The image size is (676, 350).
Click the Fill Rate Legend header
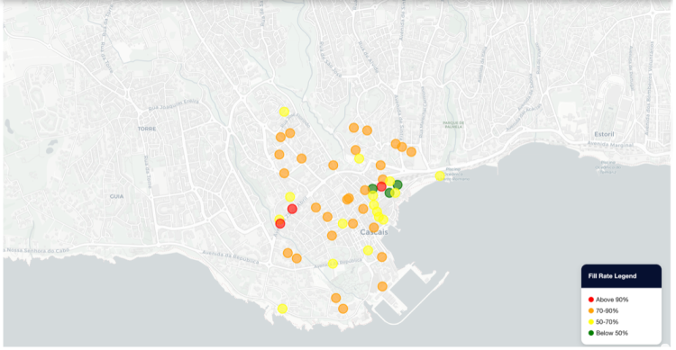[x=621, y=276]
